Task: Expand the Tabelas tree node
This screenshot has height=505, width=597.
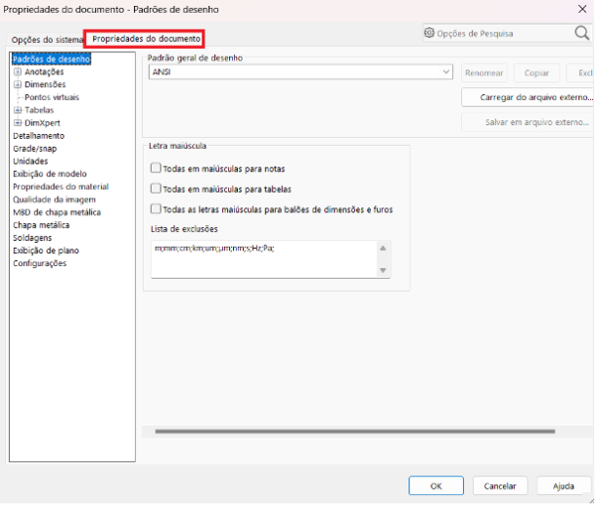Action: coord(17,111)
